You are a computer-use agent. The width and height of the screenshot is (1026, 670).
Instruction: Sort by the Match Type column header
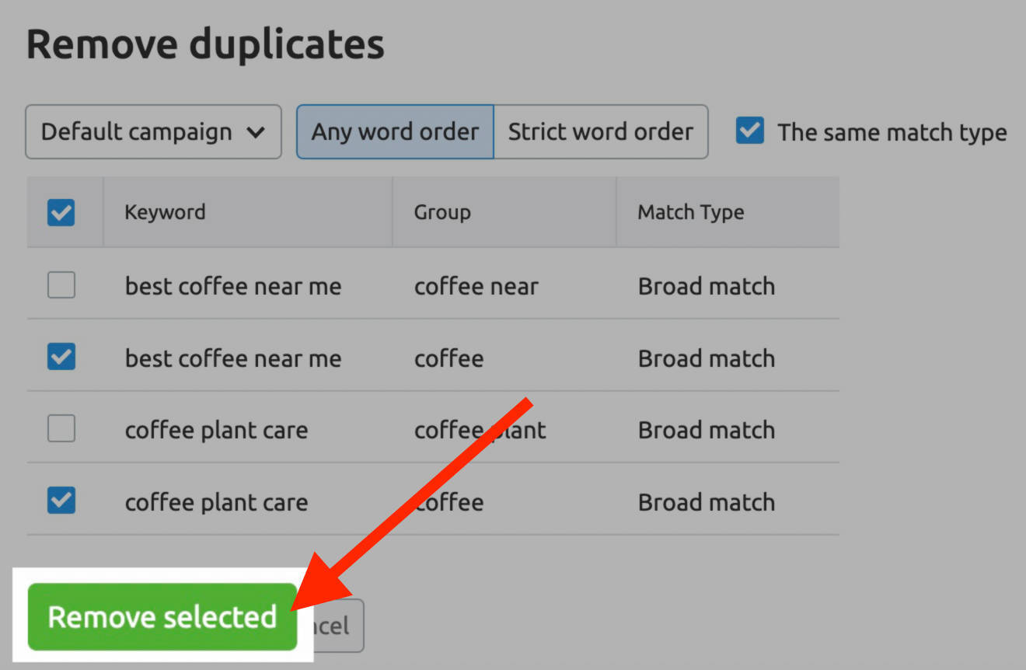690,211
